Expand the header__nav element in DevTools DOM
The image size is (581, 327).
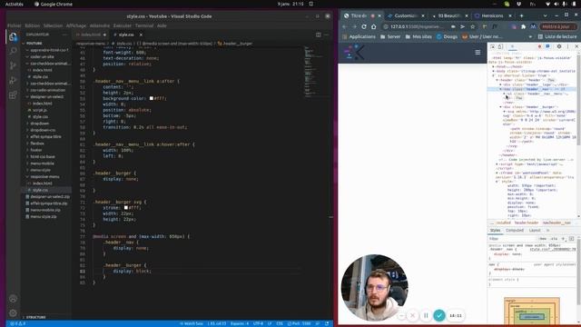click(500, 89)
